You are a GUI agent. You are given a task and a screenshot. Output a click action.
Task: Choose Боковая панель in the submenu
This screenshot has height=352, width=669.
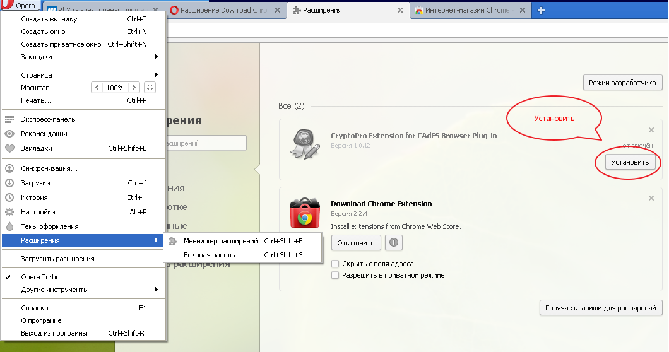click(209, 255)
